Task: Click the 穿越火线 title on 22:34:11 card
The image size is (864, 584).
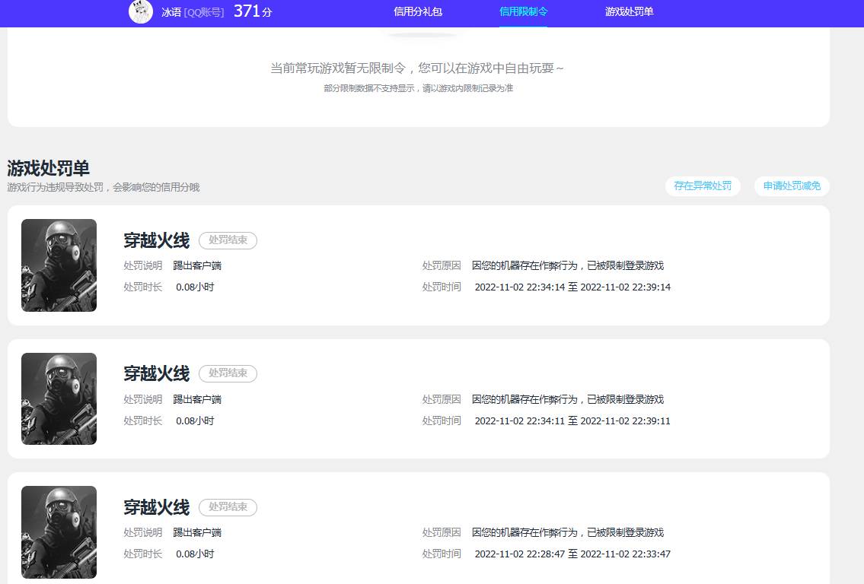Action: 157,373
